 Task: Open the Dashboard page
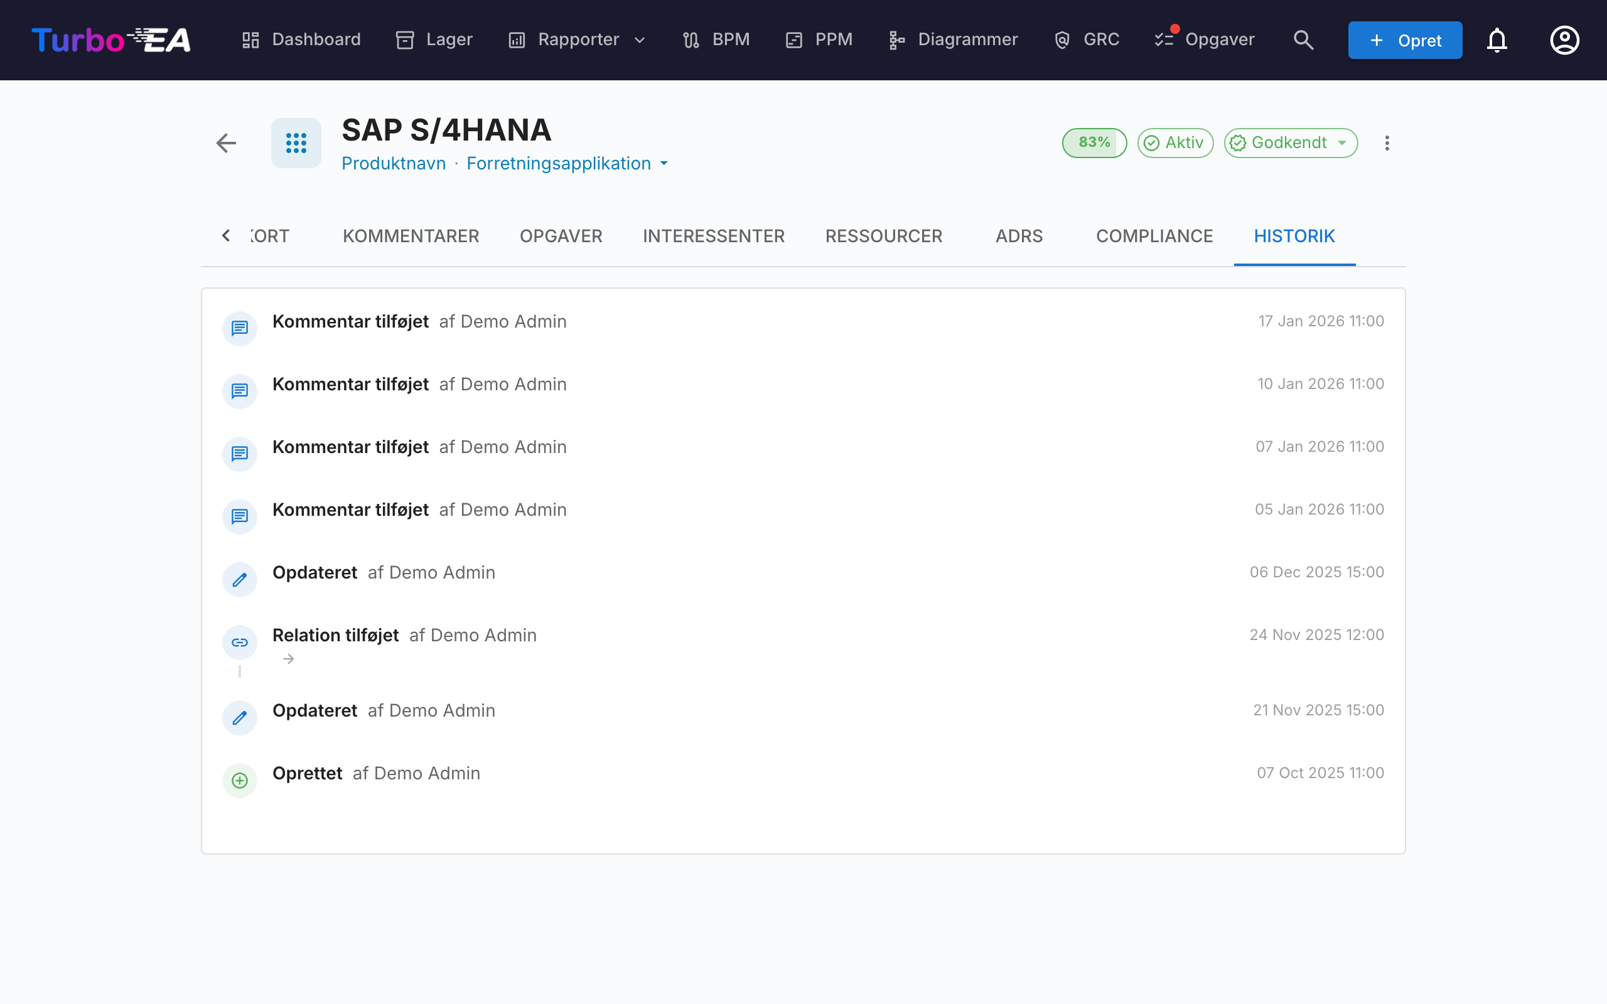[301, 40]
